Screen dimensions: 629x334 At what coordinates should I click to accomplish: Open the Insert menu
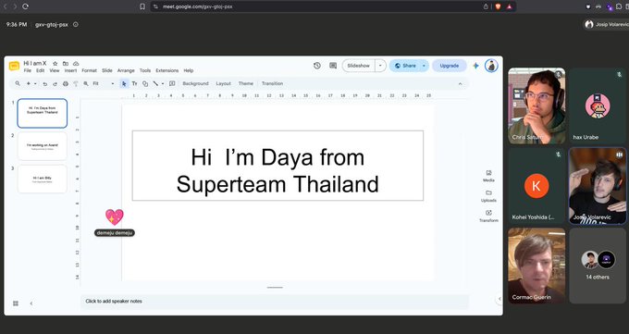pyautogui.click(x=70, y=70)
